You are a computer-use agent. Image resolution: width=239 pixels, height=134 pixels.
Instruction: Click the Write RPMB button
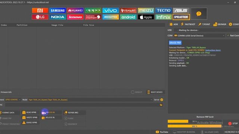coord(30,118)
